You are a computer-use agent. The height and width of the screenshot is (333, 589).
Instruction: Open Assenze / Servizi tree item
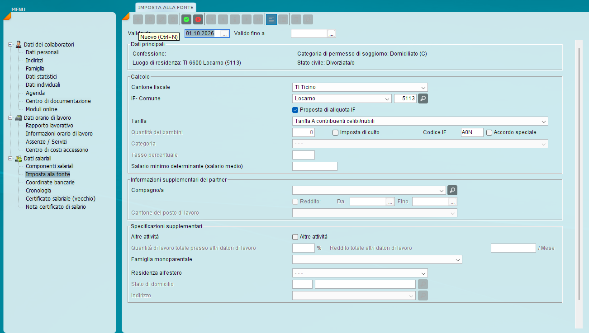(x=47, y=142)
